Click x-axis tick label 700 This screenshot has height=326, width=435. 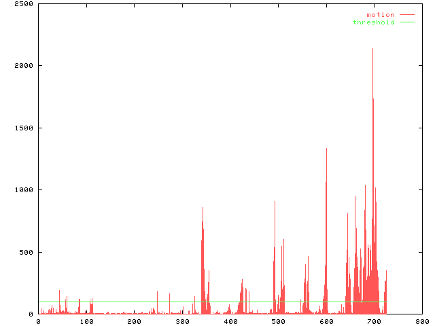point(373,321)
